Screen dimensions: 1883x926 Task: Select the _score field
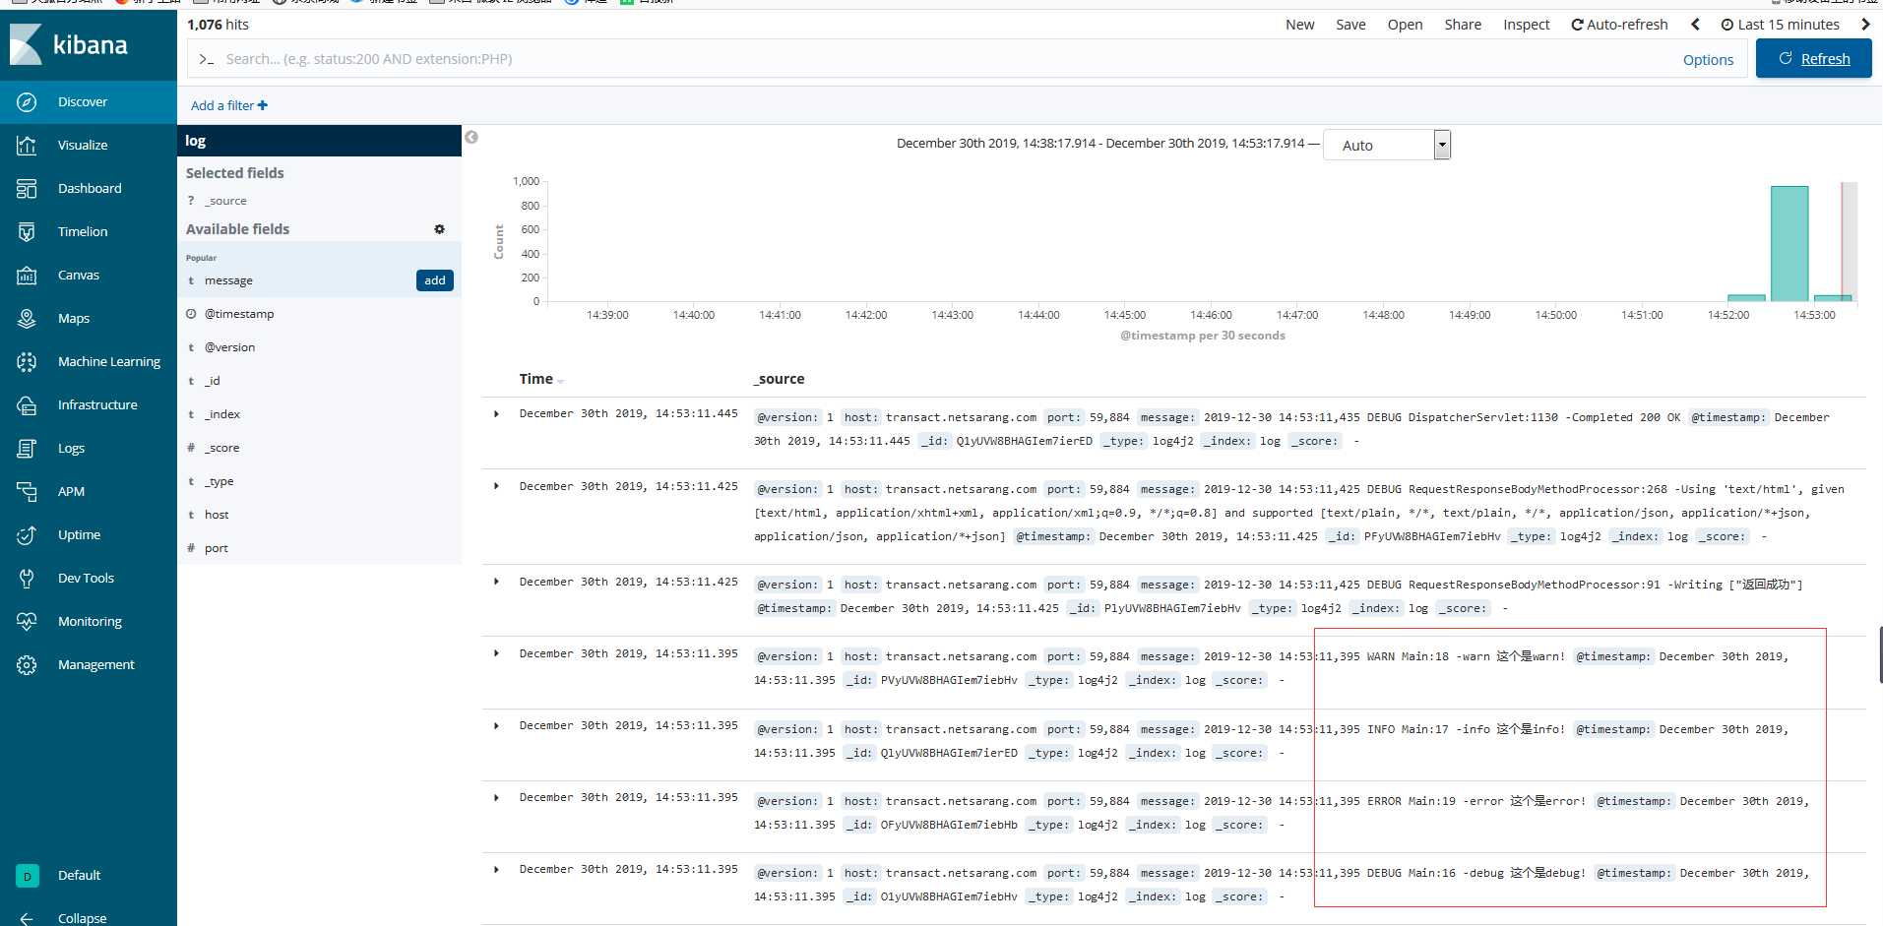click(x=222, y=448)
